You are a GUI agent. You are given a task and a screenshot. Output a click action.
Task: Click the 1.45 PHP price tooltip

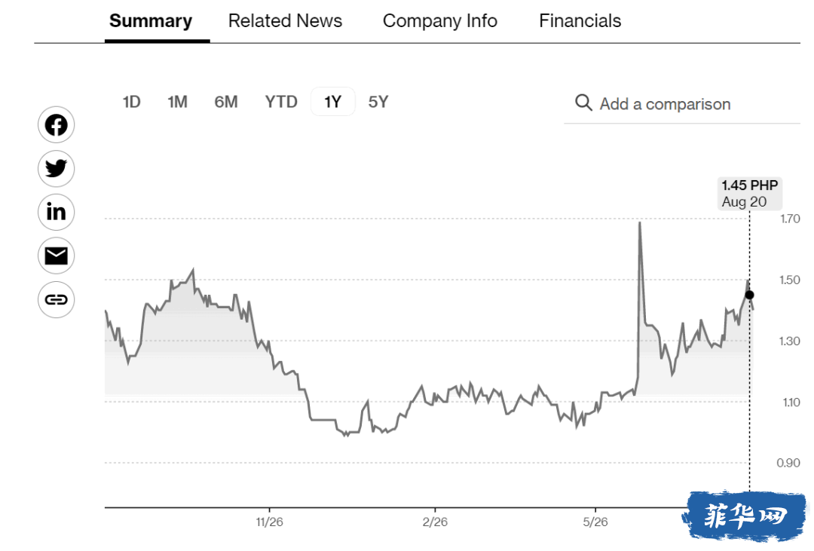(750, 193)
